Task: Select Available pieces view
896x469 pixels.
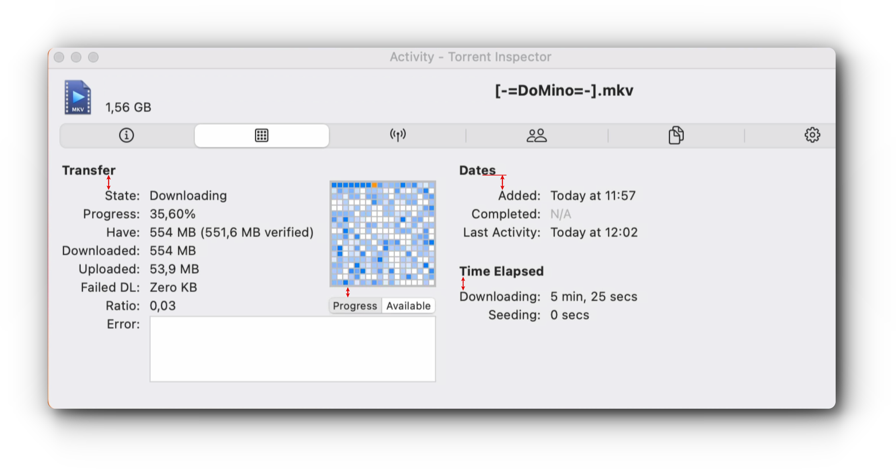Action: 408,306
